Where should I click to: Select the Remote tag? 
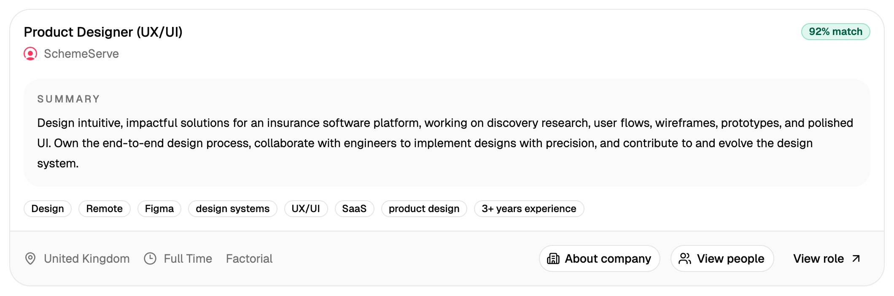pyautogui.click(x=105, y=209)
